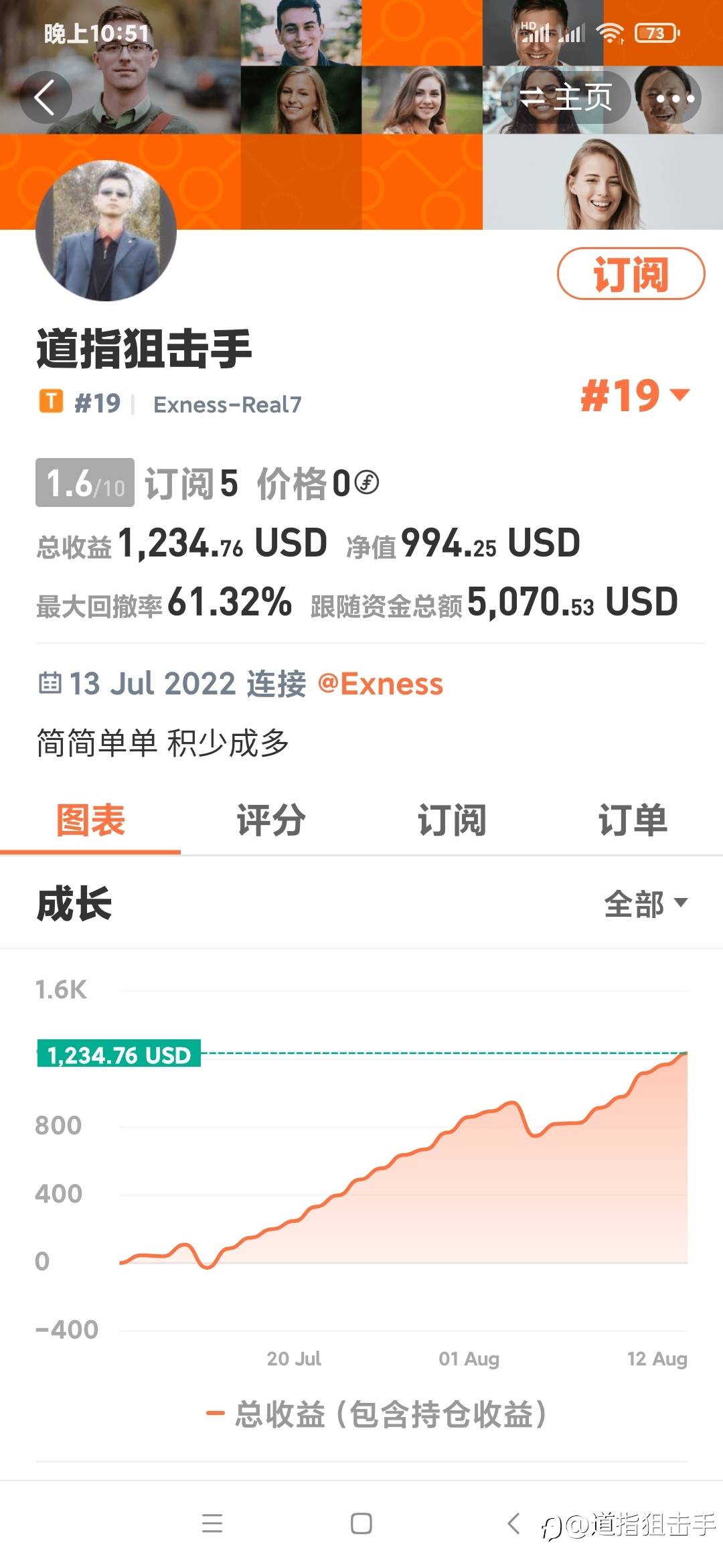
Task: Select the 订阅 tab
Action: click(x=452, y=820)
